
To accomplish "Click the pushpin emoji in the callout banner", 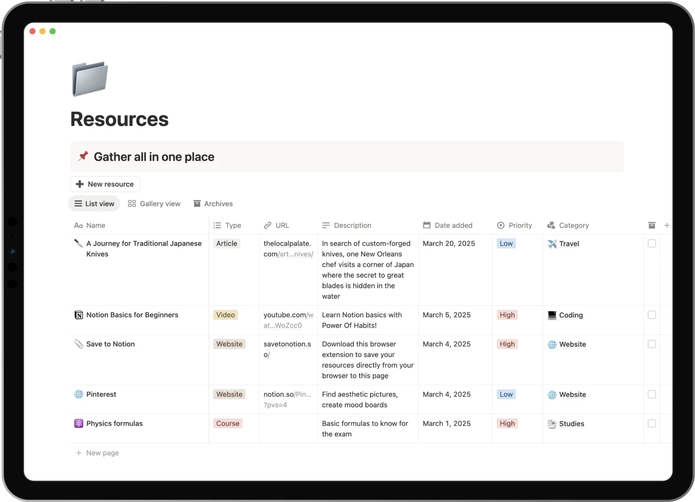I will [83, 156].
